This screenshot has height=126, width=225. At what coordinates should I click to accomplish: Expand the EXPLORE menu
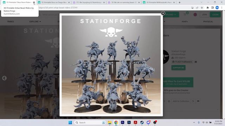coord(35,22)
